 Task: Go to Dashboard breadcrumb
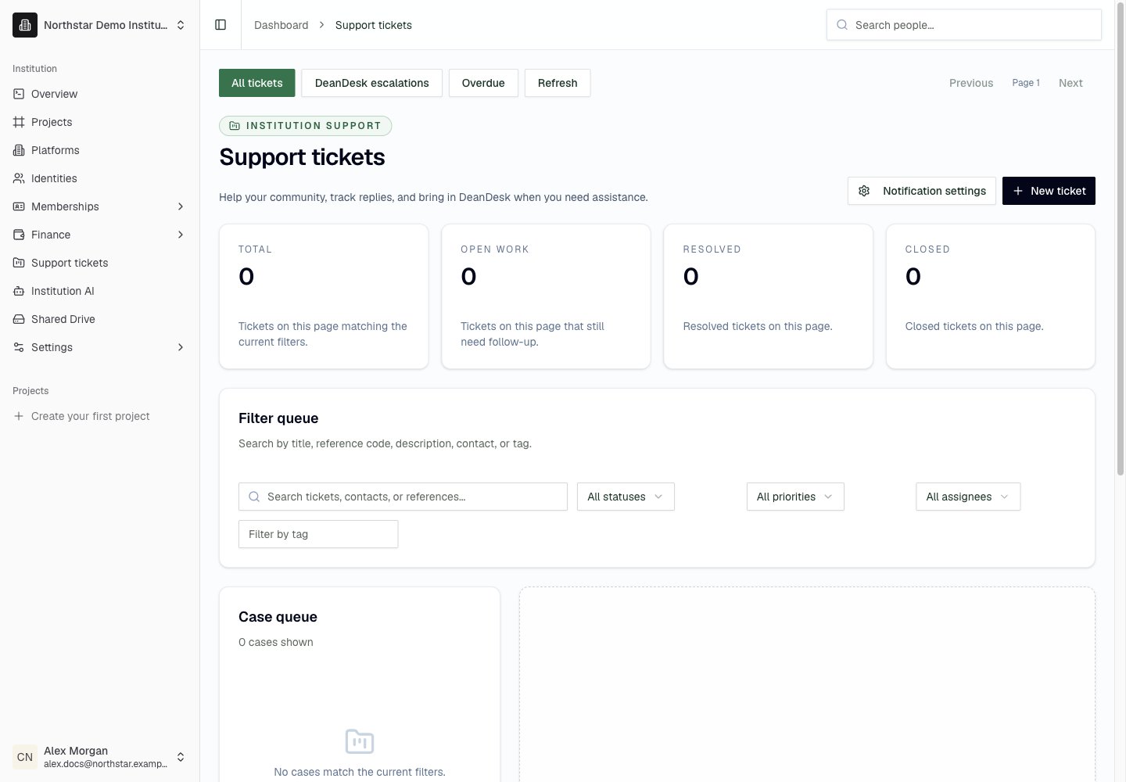pos(281,25)
